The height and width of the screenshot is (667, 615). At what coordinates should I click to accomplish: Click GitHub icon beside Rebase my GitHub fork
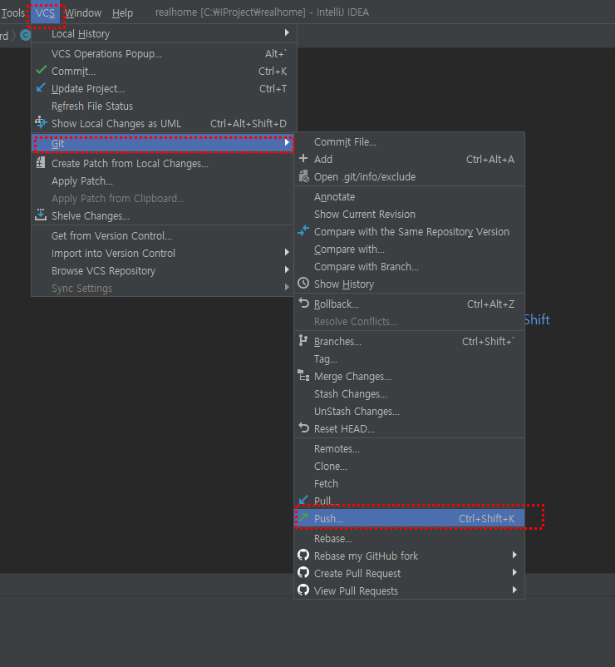click(x=303, y=555)
